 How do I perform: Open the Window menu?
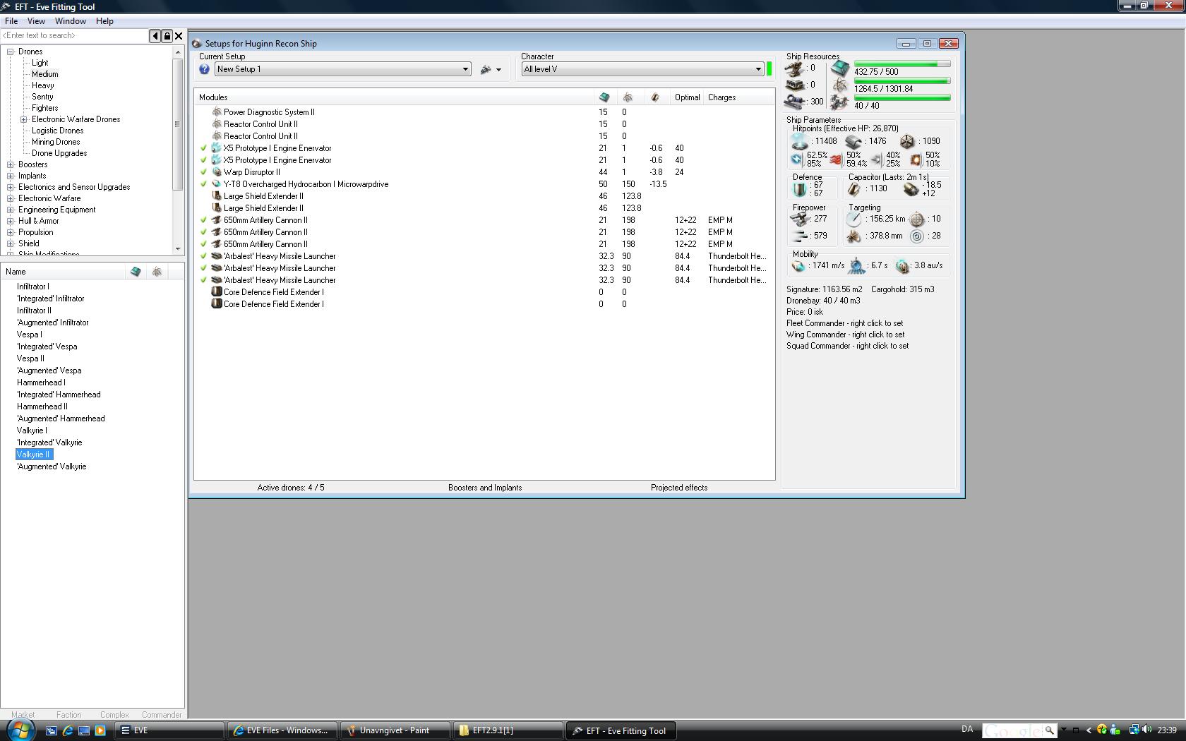(x=71, y=21)
